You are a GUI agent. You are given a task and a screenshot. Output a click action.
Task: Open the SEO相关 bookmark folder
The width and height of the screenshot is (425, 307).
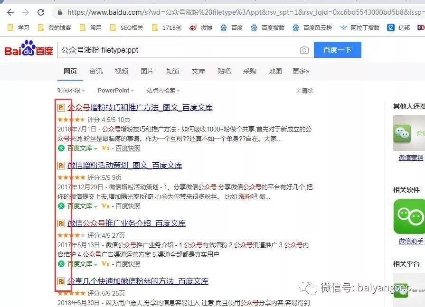(126, 28)
